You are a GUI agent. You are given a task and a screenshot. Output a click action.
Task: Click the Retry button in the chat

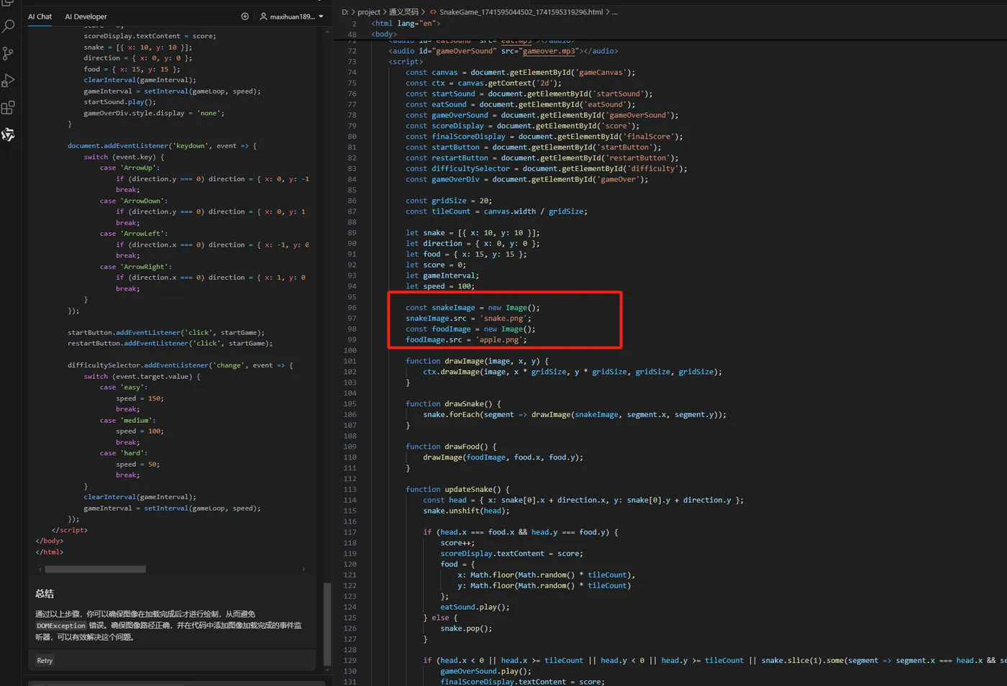(45, 660)
